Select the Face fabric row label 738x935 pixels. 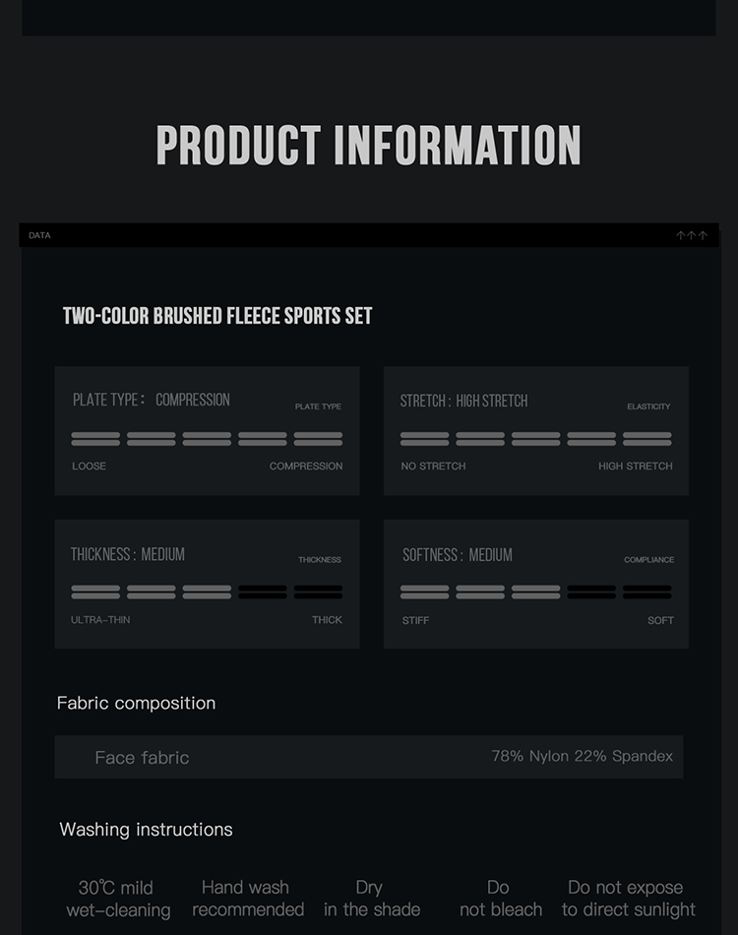pyautogui.click(x=142, y=757)
